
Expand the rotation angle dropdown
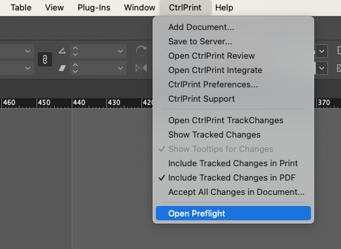point(120,51)
